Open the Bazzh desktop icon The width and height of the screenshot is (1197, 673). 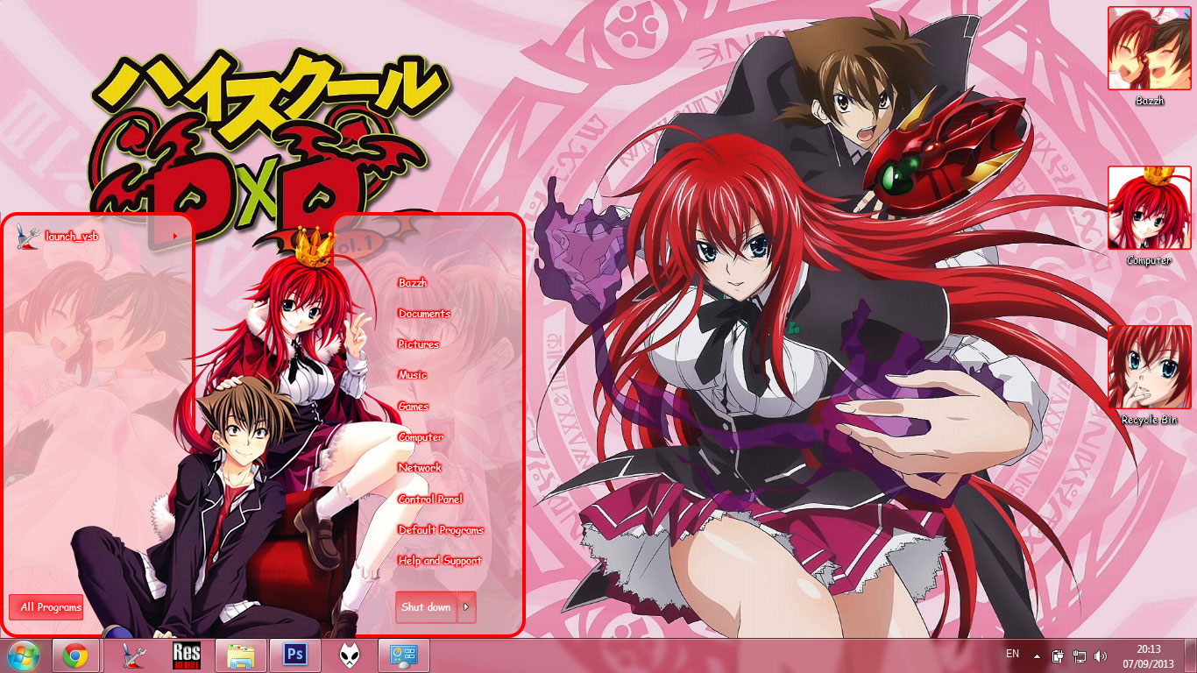1149,57
